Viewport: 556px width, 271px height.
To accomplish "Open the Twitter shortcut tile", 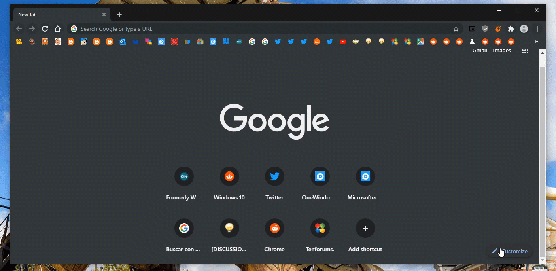I will pos(275,184).
